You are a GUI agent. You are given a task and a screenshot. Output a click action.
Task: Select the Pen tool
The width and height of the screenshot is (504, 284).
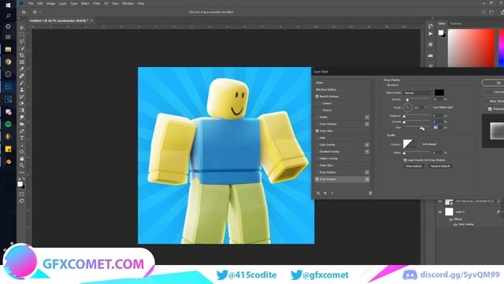[x=21, y=131]
